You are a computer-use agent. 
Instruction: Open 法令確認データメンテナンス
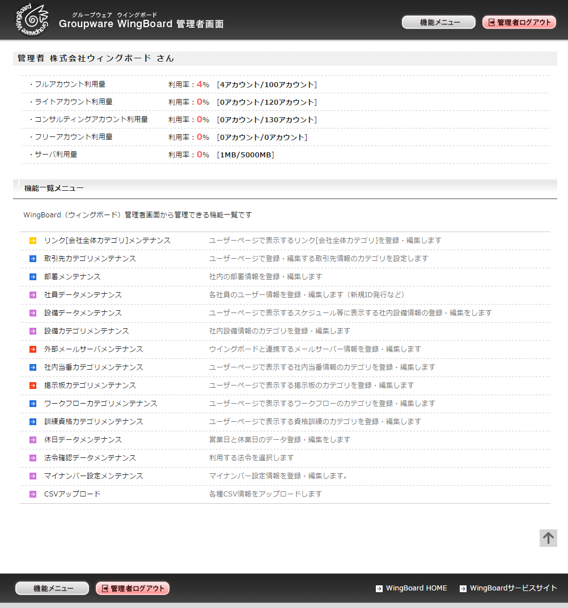click(x=90, y=459)
